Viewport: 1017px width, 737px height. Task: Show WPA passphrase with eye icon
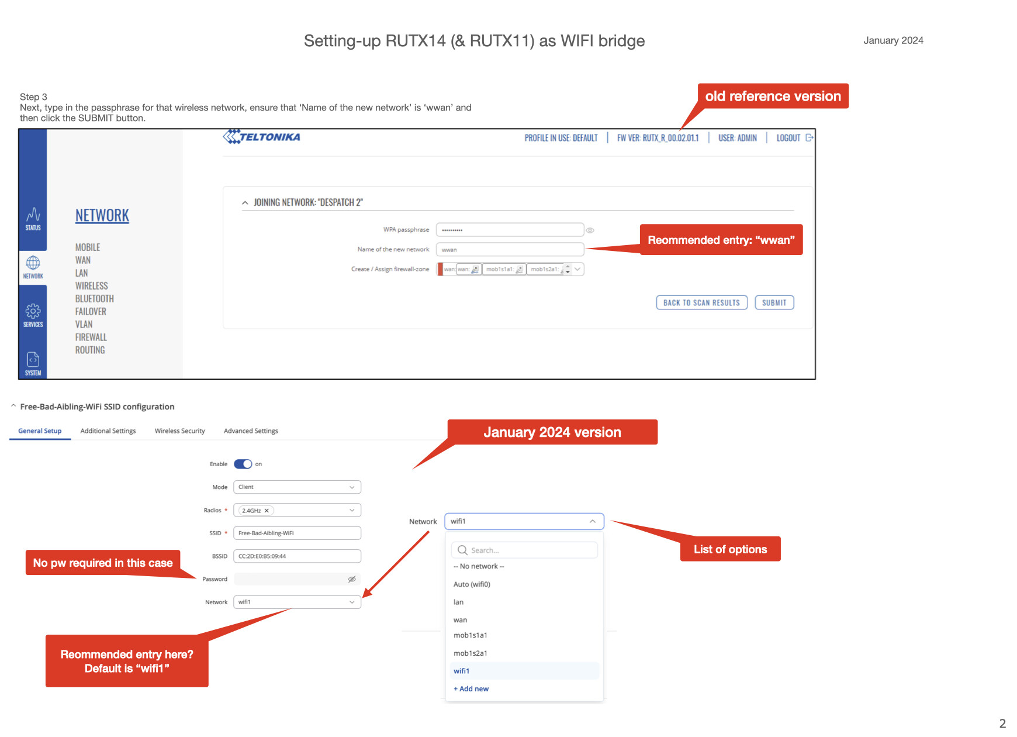590,230
